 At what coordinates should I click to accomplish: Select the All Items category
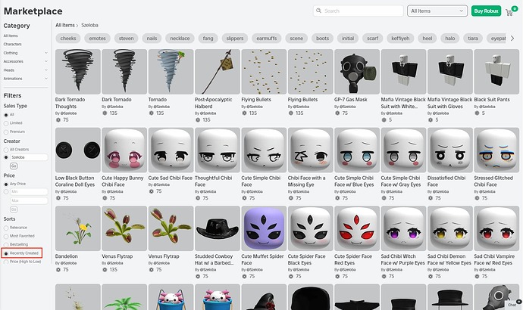[x=11, y=36]
